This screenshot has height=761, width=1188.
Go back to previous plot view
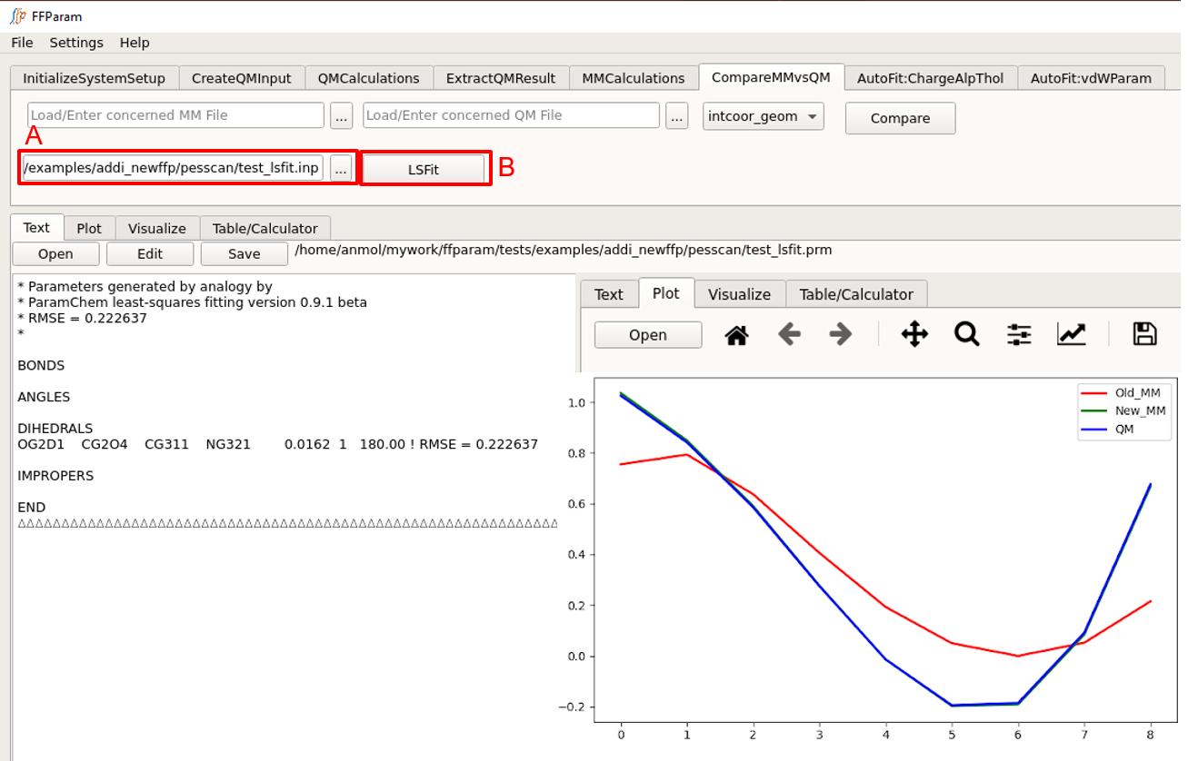(x=789, y=335)
